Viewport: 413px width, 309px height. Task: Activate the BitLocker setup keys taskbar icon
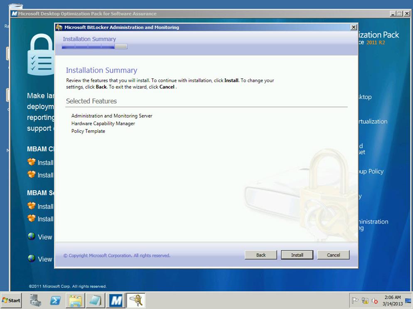pyautogui.click(x=136, y=300)
